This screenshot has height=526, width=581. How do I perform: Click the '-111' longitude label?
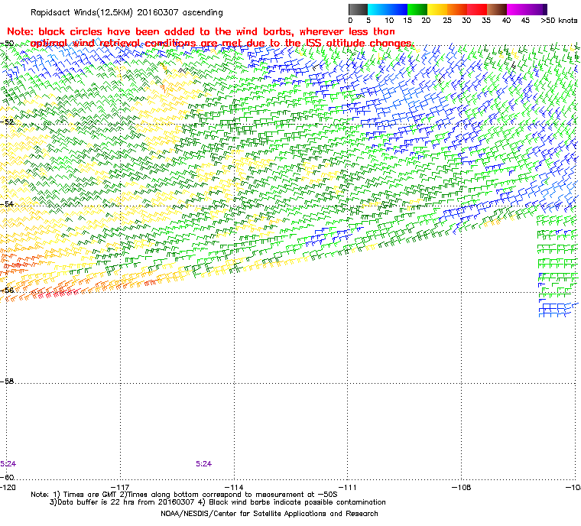[348, 488]
